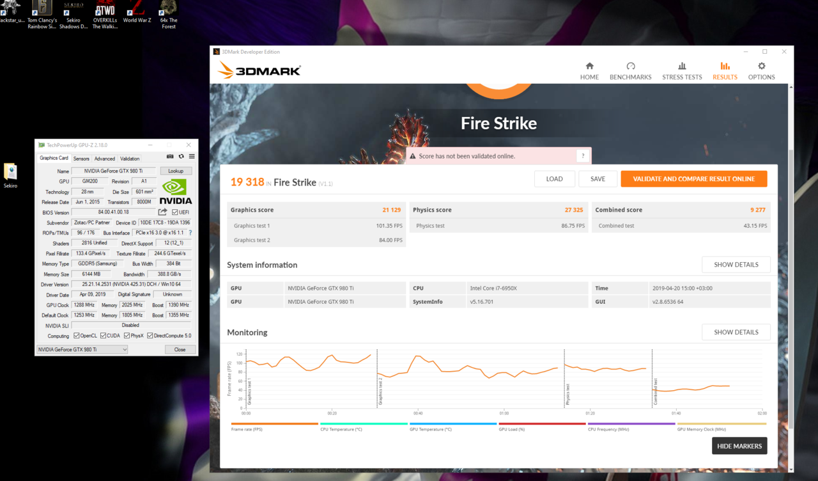The width and height of the screenshot is (818, 481).
Task: Click the Combined score value 9 277
Action: click(x=757, y=210)
